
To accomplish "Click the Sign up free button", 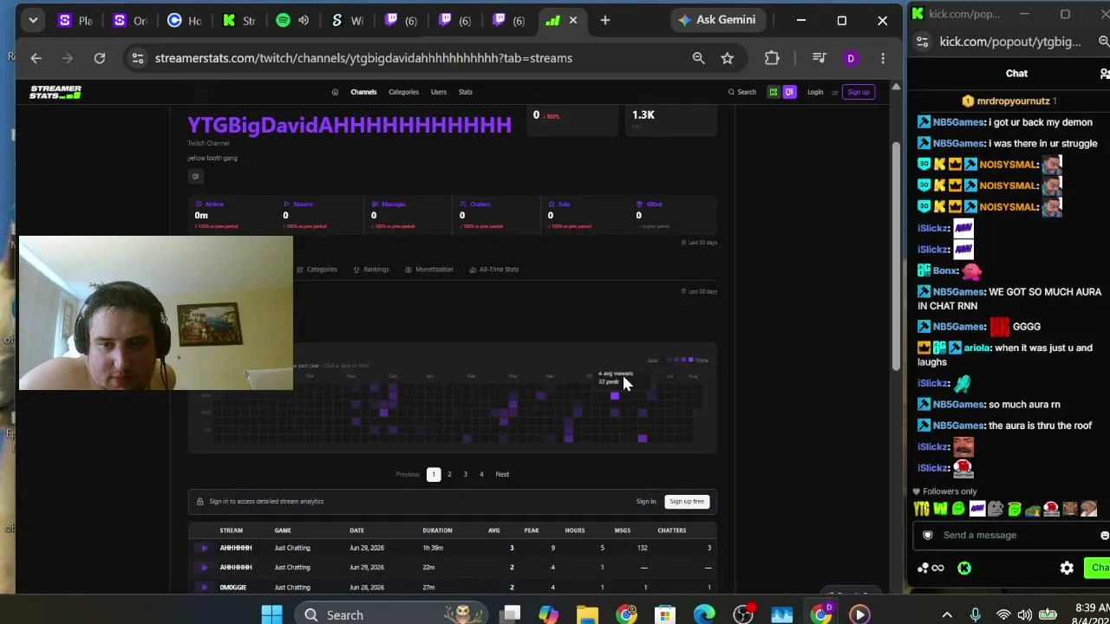I will (x=687, y=501).
